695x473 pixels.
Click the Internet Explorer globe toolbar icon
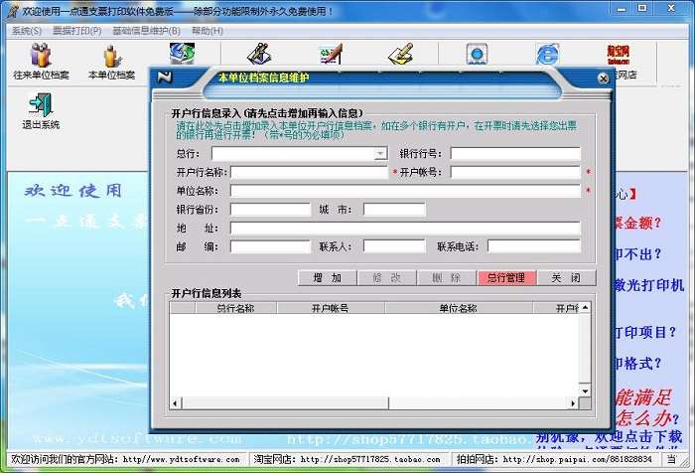click(x=547, y=54)
